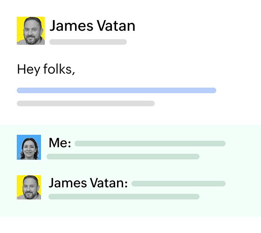Click the second green line of James Vatan's comment

click(124, 196)
